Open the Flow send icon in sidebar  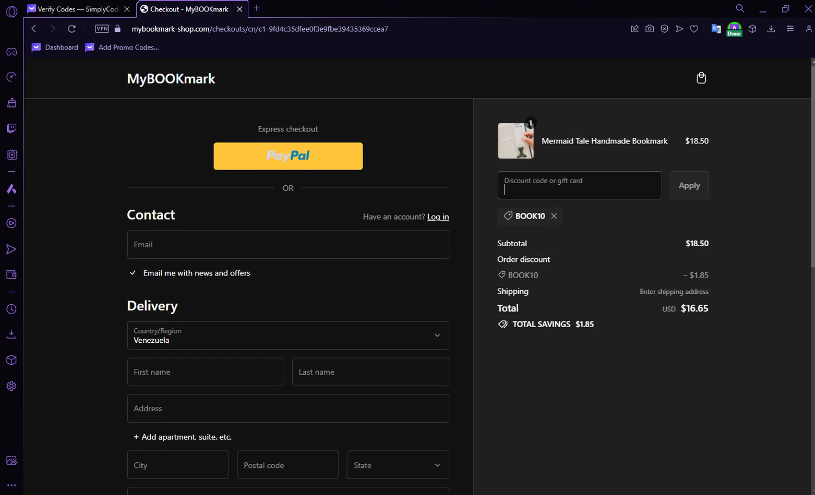11,249
